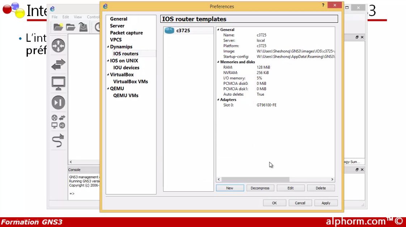Viewport: 406px width, 227px height.
Task: Select General preferences page
Action: point(119,19)
